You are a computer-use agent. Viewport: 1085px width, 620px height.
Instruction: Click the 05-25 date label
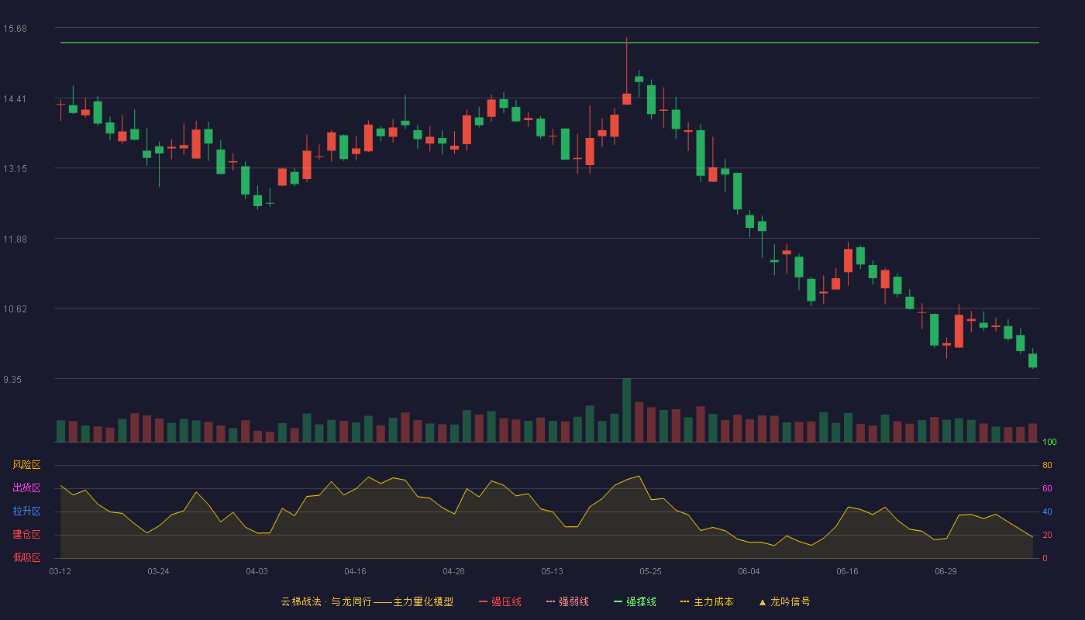tap(650, 571)
